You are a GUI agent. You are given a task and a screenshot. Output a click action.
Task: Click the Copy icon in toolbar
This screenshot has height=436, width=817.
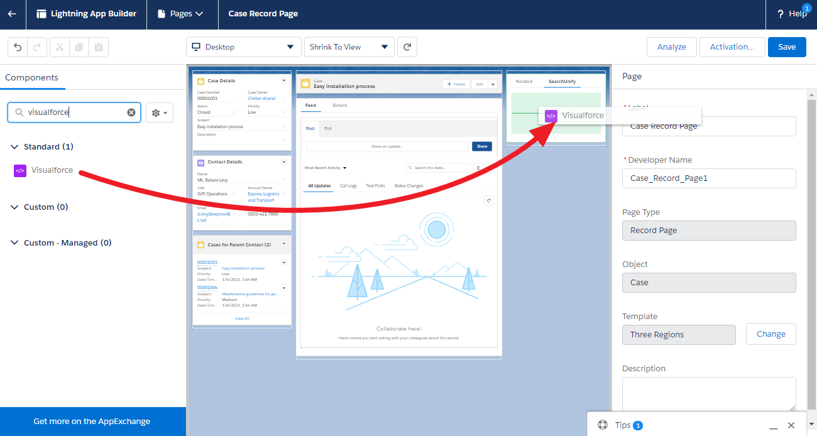pyautogui.click(x=79, y=47)
